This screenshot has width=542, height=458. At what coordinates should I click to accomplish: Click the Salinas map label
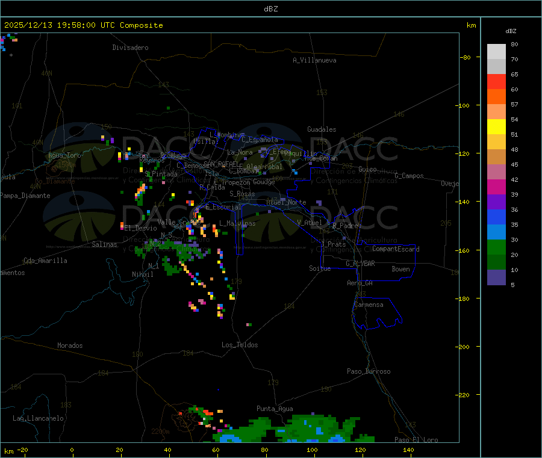point(104,244)
